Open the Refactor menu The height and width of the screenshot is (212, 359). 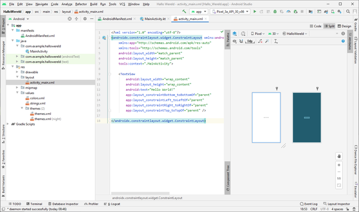81,4
